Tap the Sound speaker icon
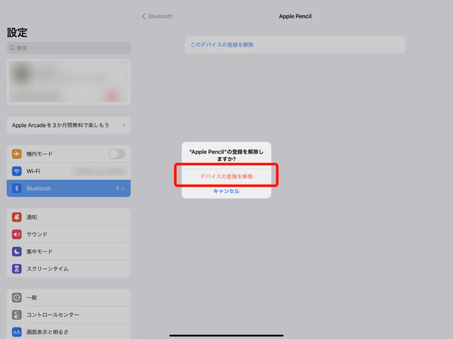The image size is (453, 339). [x=17, y=234]
